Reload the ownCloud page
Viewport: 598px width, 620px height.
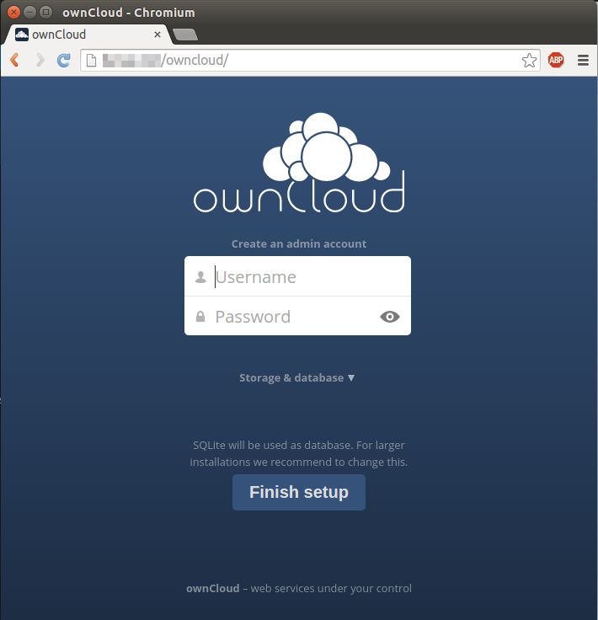click(64, 60)
